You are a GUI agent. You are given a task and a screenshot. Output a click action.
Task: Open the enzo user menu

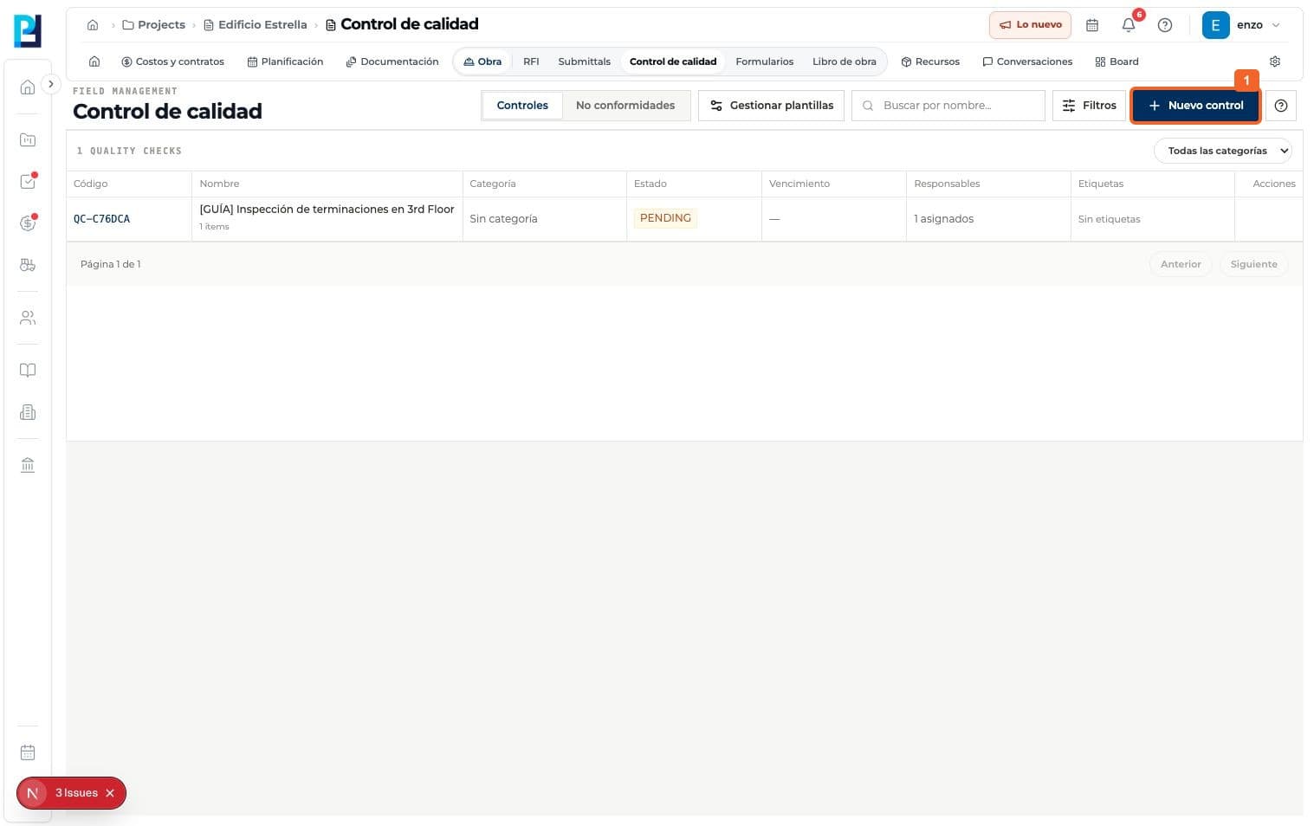(1241, 25)
